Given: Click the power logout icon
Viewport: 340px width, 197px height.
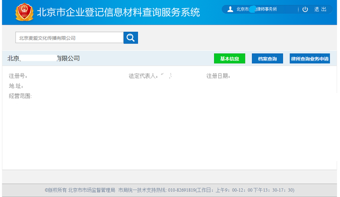Looking at the screenshot, I should tap(305, 10).
